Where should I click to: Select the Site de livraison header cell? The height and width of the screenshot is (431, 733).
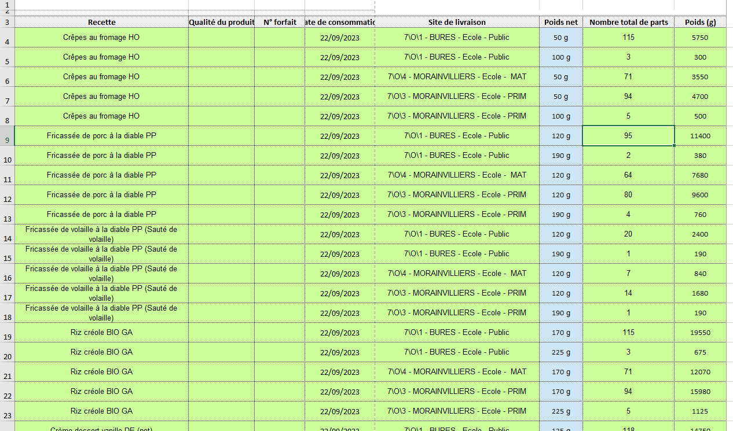pos(457,22)
